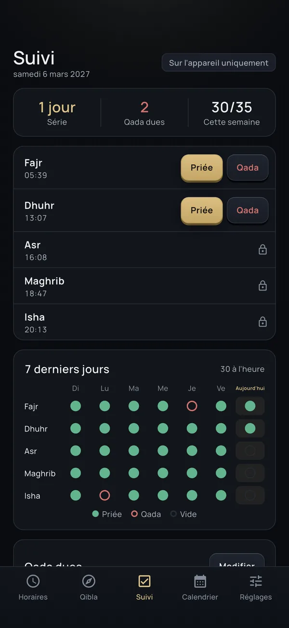Viewport: 289px width, 628px height.
Task: Open the Réglages sliders icon
Action: pyautogui.click(x=256, y=581)
